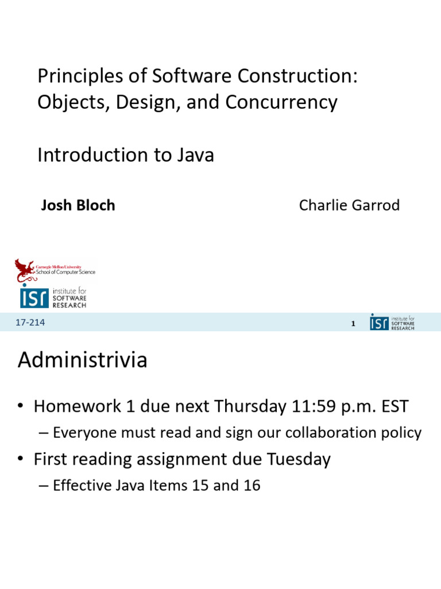Click "Effective Java Items 15 and 16" line
This screenshot has height=589, width=441.
tap(156, 485)
